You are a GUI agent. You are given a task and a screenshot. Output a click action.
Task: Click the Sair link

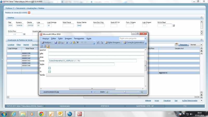[x=176, y=101]
